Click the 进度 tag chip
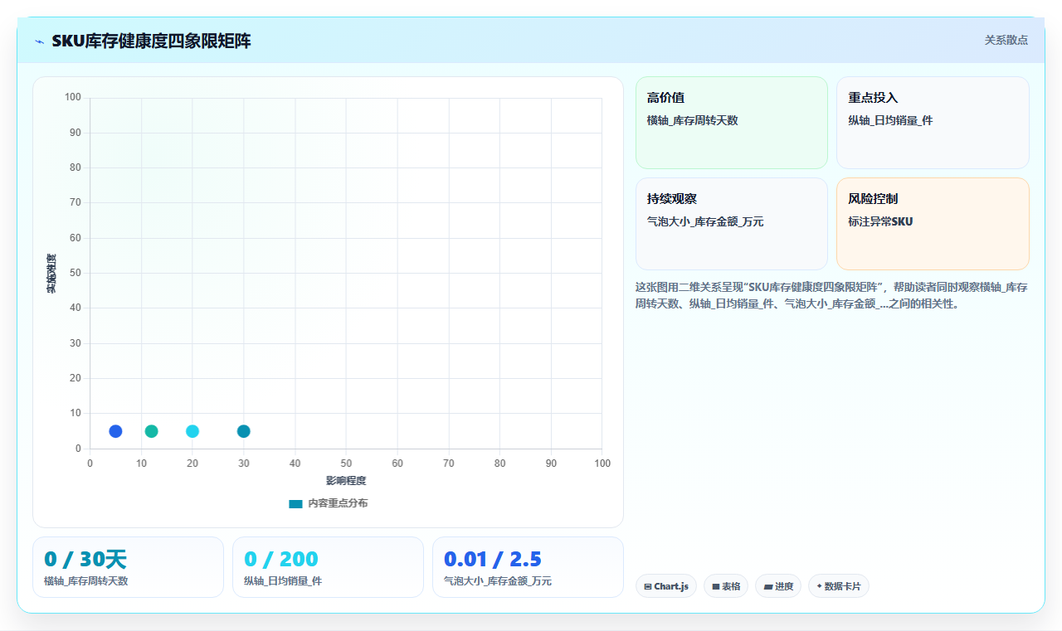Image resolution: width=1062 pixels, height=631 pixels. (x=778, y=586)
